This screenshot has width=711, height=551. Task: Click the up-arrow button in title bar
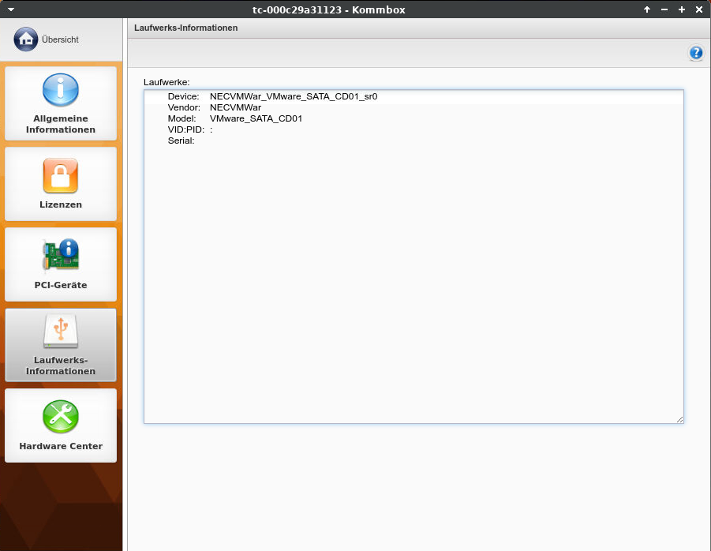click(647, 9)
